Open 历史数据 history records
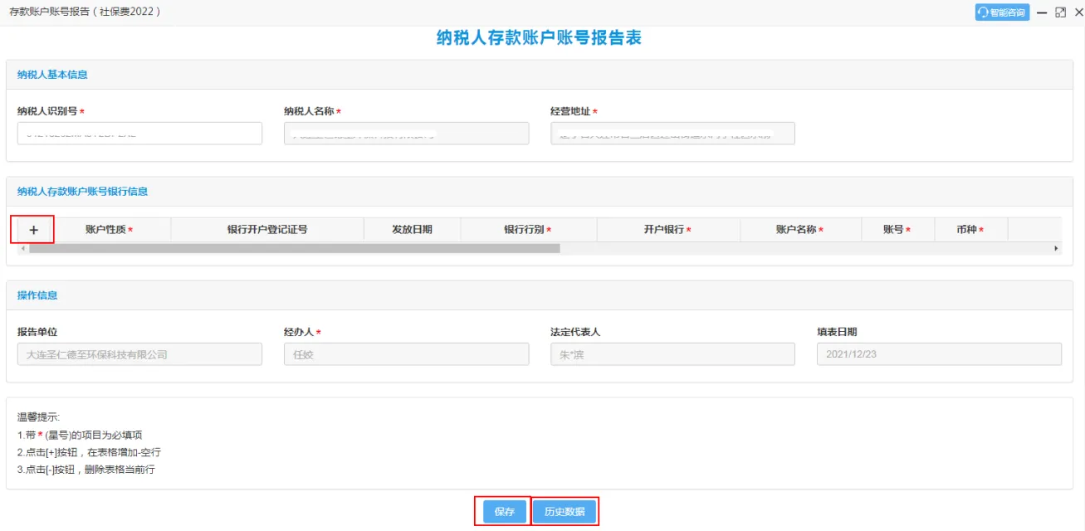This screenshot has width=1085, height=531. (564, 512)
